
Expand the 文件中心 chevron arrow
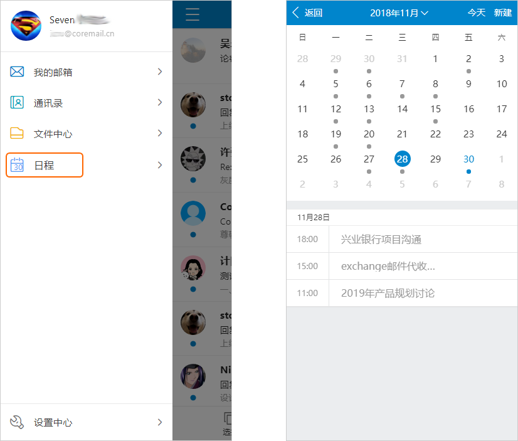point(159,133)
